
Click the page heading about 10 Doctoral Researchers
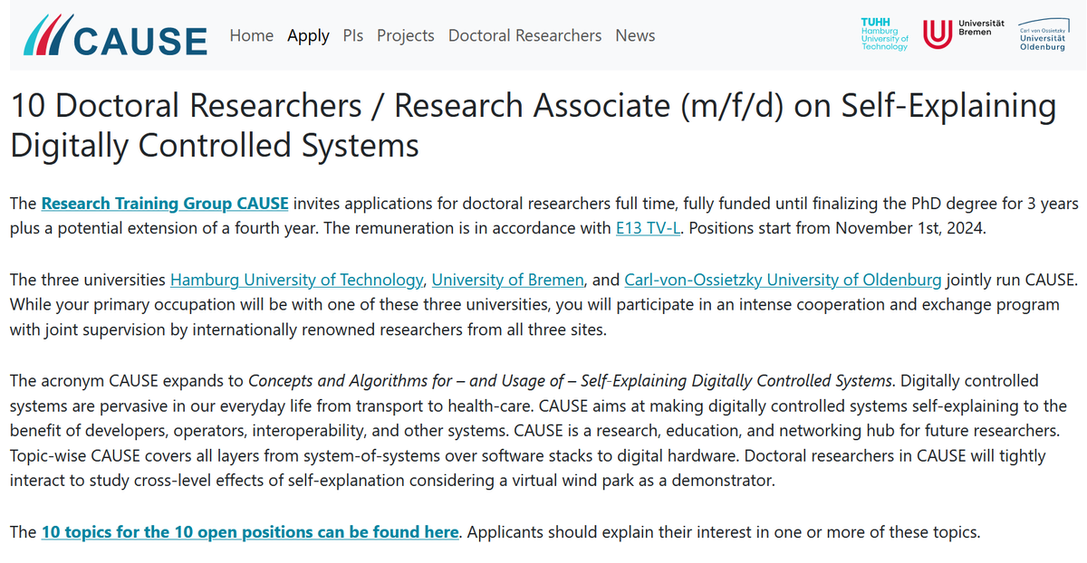533,125
